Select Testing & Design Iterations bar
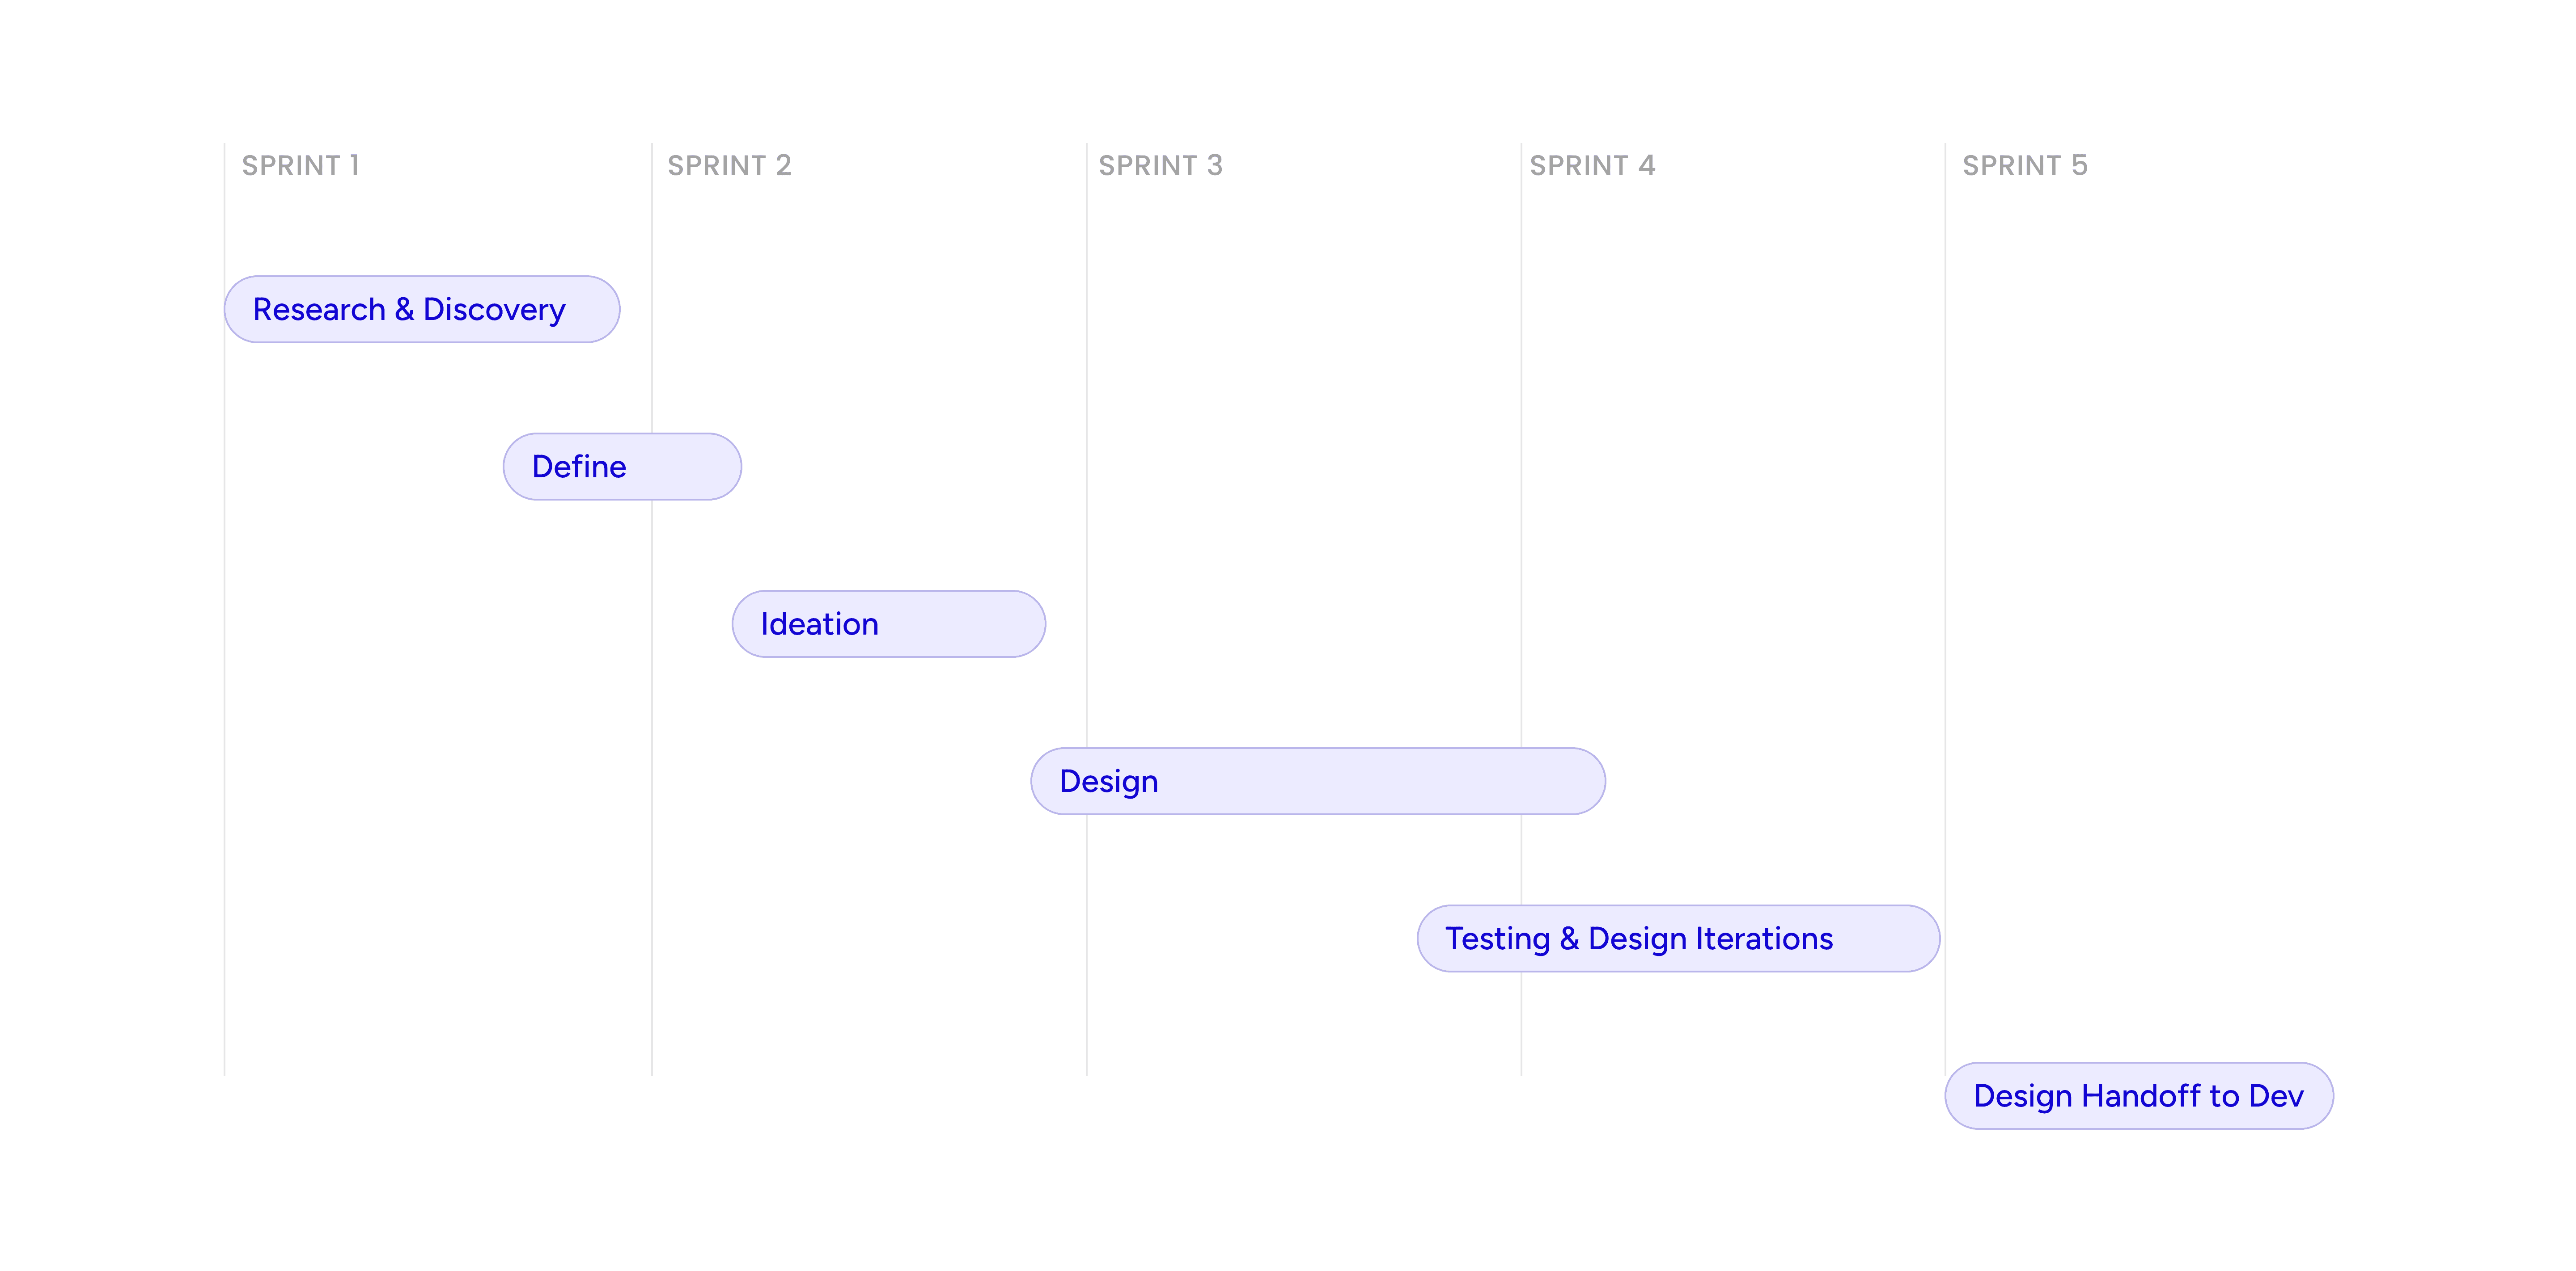This screenshot has width=2576, height=1271. (x=1677, y=938)
